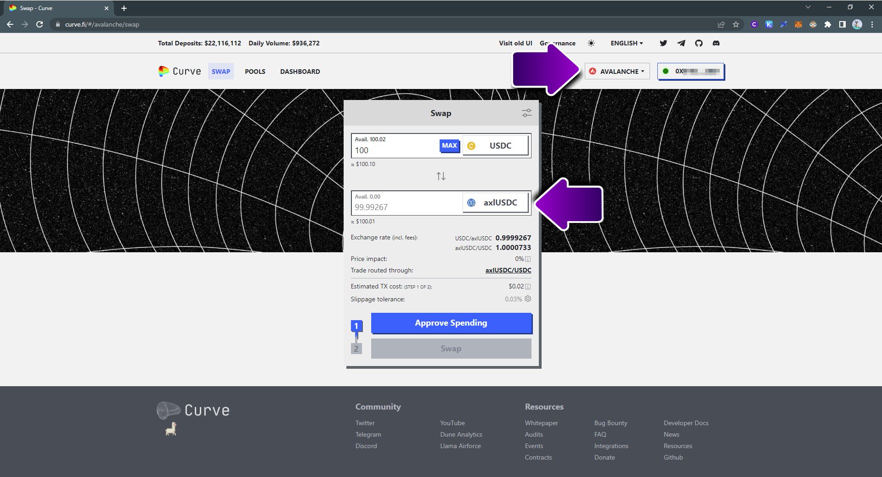
Task: Open the axlUSDC/USDC route link
Action: point(508,270)
